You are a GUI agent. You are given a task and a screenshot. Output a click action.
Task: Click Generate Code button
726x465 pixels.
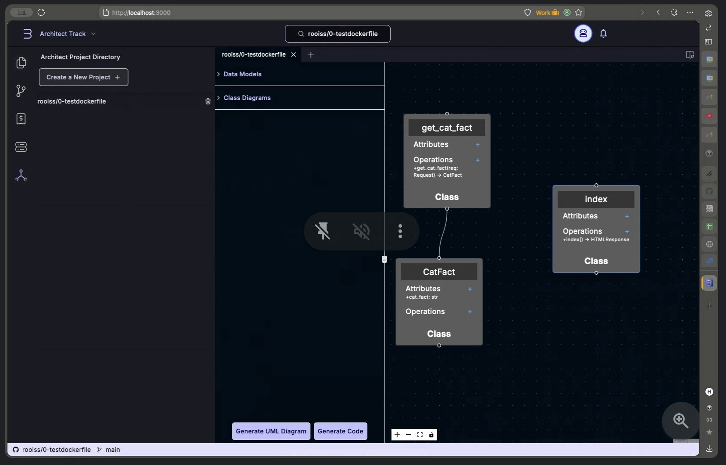click(340, 431)
